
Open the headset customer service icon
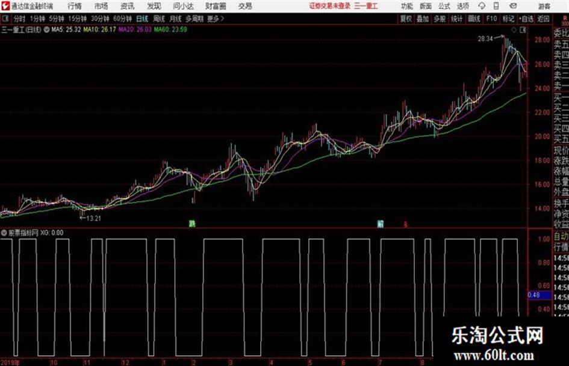[x=482, y=6]
